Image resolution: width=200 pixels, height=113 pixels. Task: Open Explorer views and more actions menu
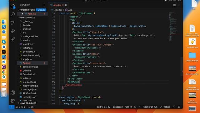point(44,5)
